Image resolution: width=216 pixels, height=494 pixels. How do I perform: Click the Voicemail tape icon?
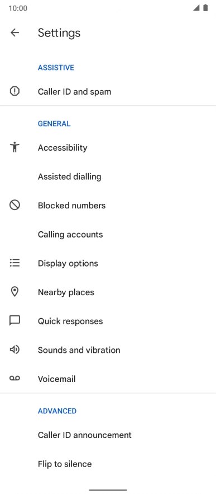click(15, 379)
